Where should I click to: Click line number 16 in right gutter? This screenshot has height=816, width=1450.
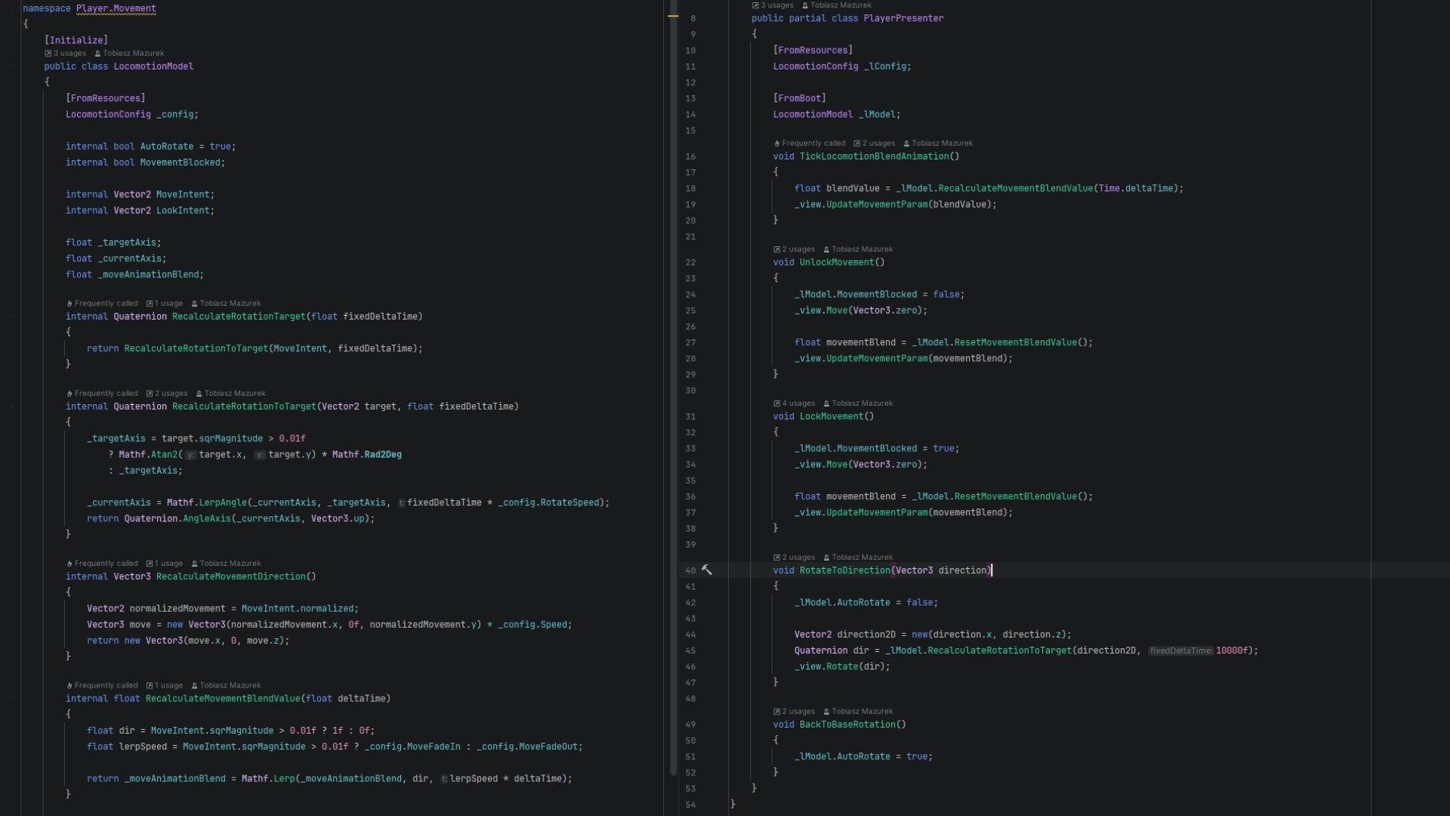[690, 157]
